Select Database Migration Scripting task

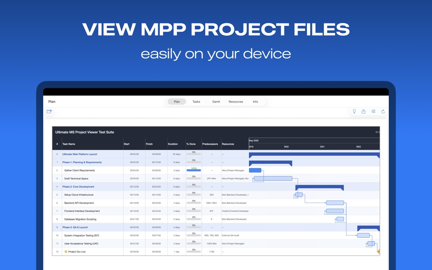pos(80,219)
